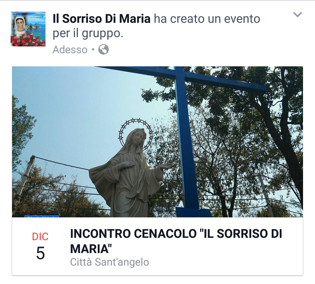The image size is (315, 284).
Task: Open the INCONTRO CENACOLO event title
Action: (176, 241)
